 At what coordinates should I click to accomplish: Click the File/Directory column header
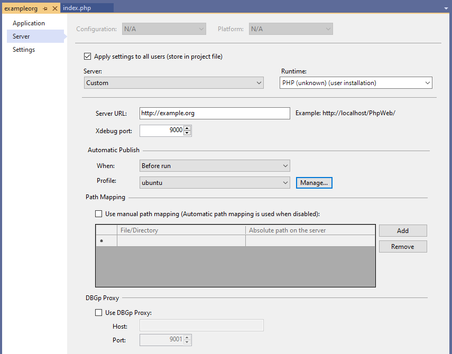181,230
